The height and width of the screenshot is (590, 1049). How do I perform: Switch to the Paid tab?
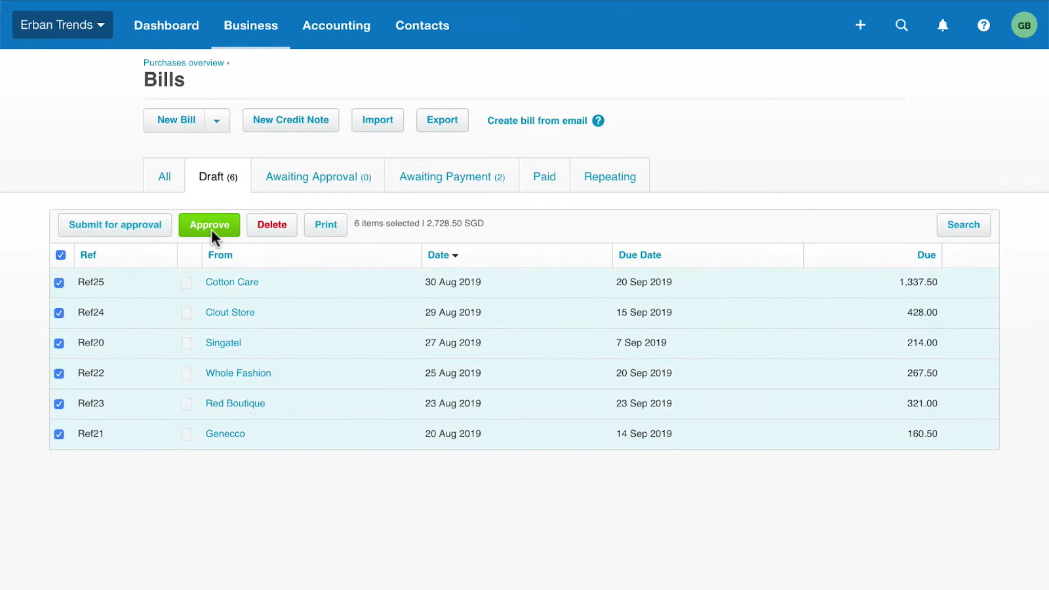pos(544,176)
